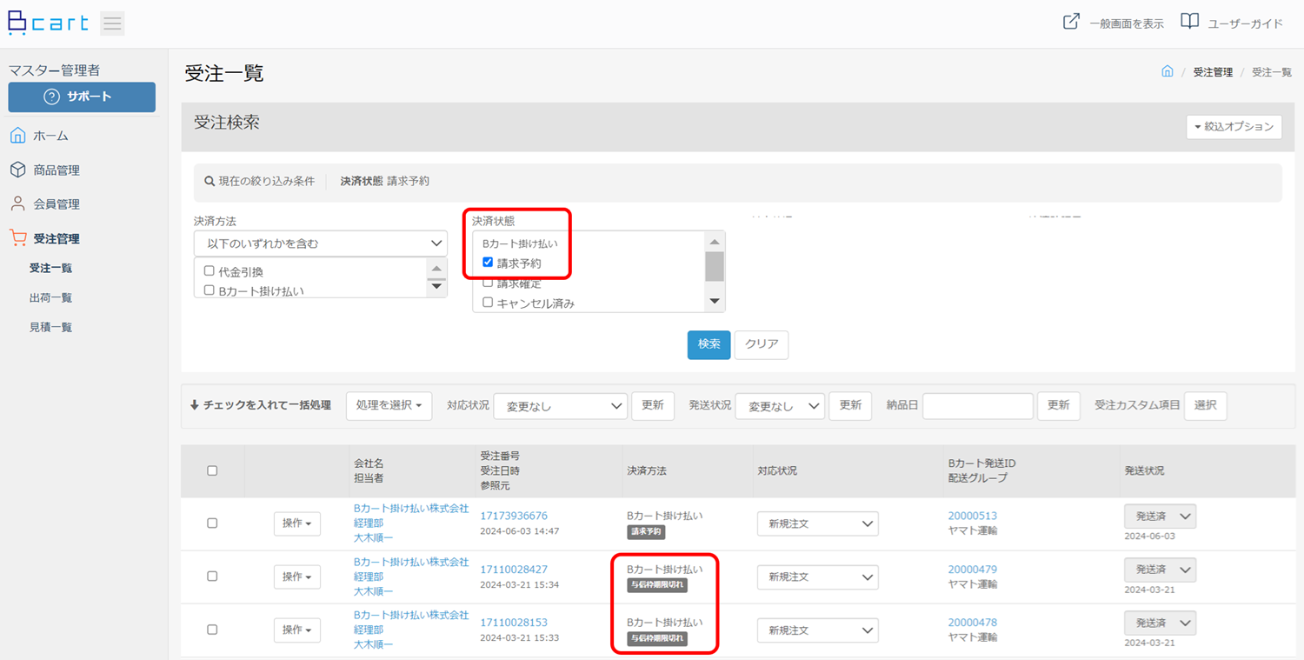Click the ユーザーガイド link
The width and height of the screenshot is (1304, 660).
(x=1246, y=23)
